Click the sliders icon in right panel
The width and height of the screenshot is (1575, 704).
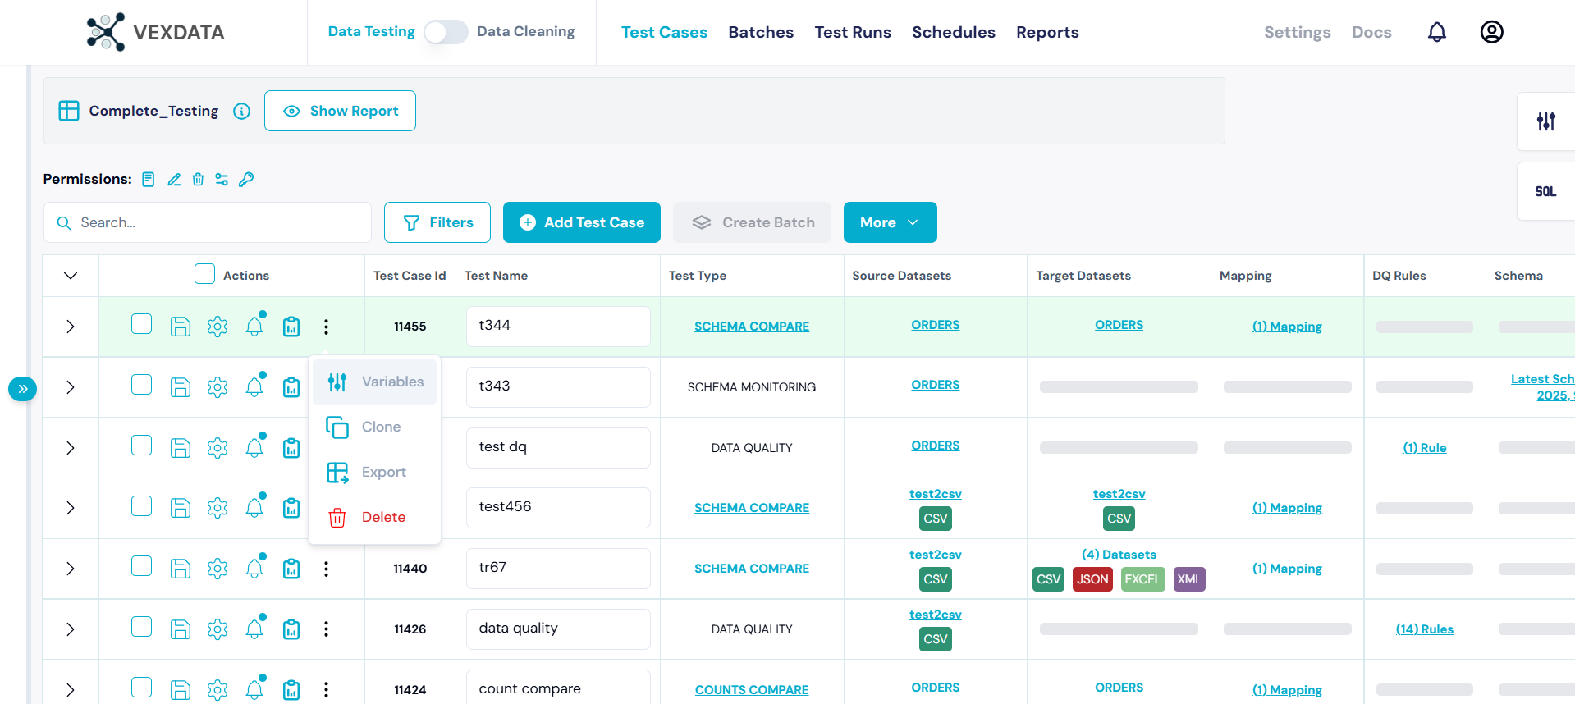click(1545, 121)
